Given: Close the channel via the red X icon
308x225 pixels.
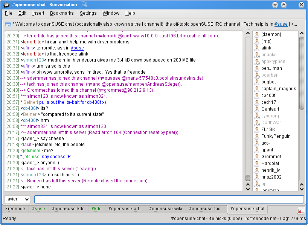Looking at the screenshot, I should tap(300, 211).
